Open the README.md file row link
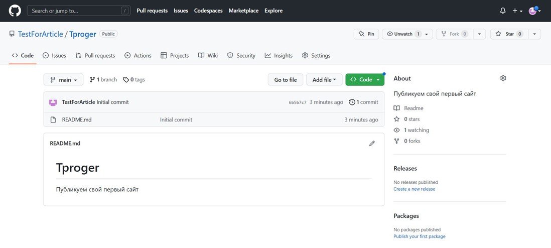The image size is (551, 248). coord(77,119)
